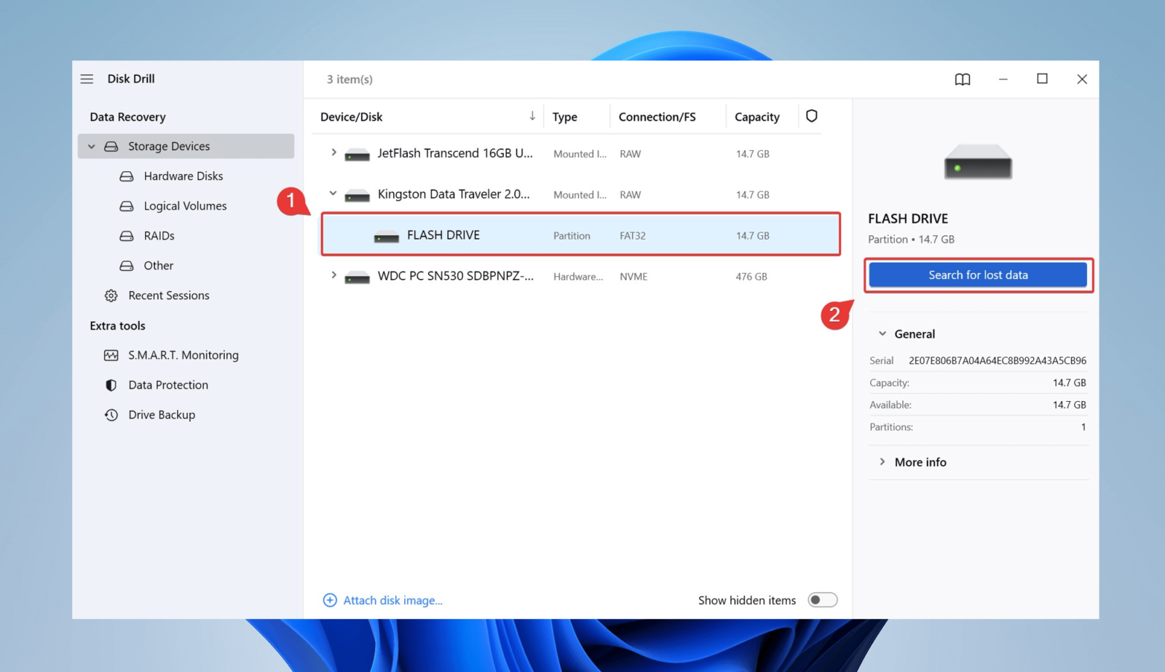Toggle Show hidden items switch
Image resolution: width=1165 pixels, height=672 pixels.
(x=823, y=600)
